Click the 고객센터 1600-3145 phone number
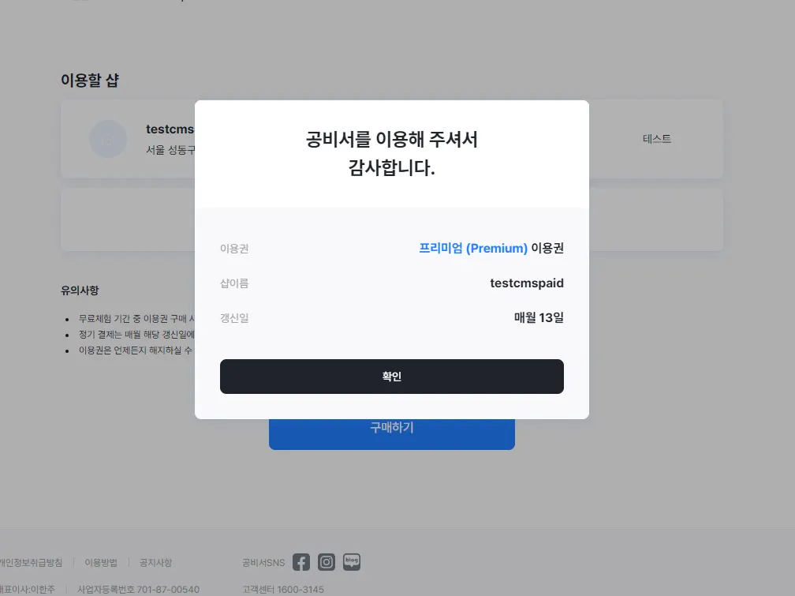The height and width of the screenshot is (596, 795). pos(283,590)
